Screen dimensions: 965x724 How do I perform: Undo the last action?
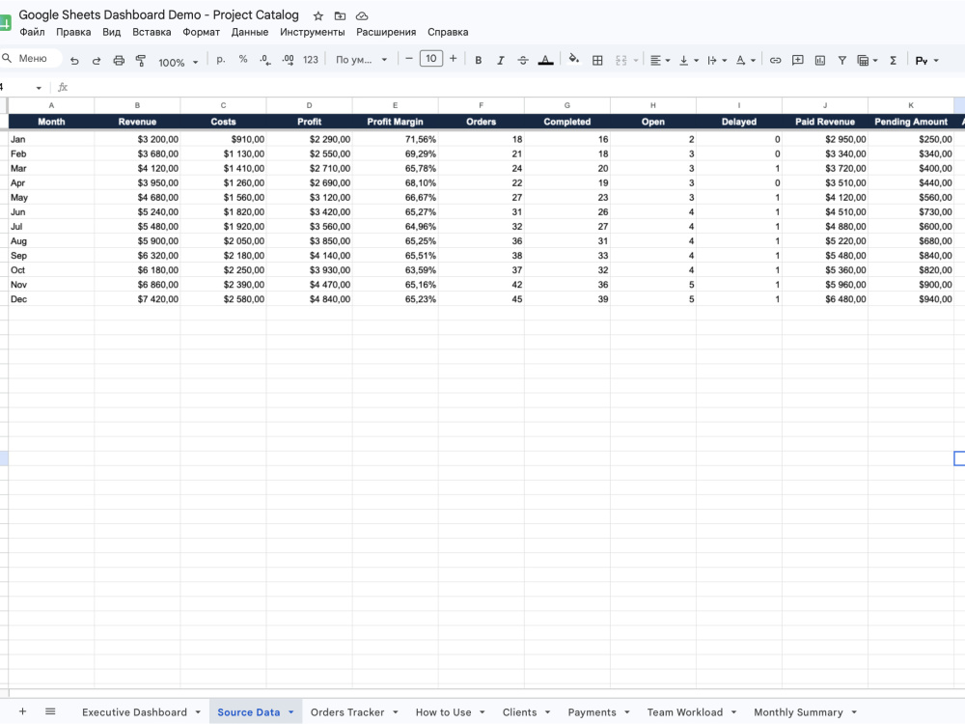74,60
